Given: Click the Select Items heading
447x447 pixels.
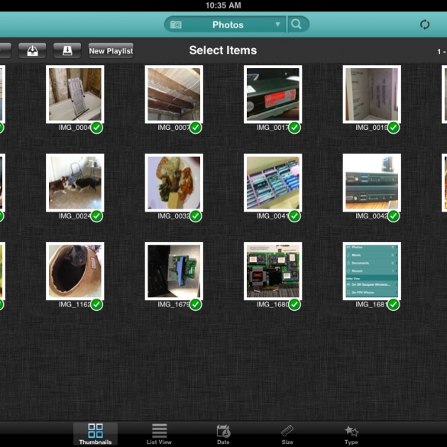Looking at the screenshot, I should [223, 50].
